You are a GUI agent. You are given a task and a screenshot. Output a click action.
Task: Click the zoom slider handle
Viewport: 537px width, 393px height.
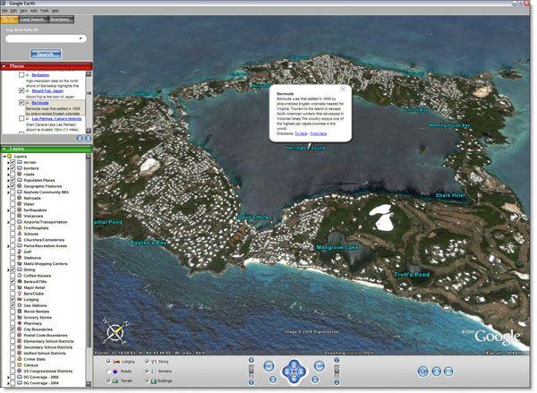(x=251, y=370)
